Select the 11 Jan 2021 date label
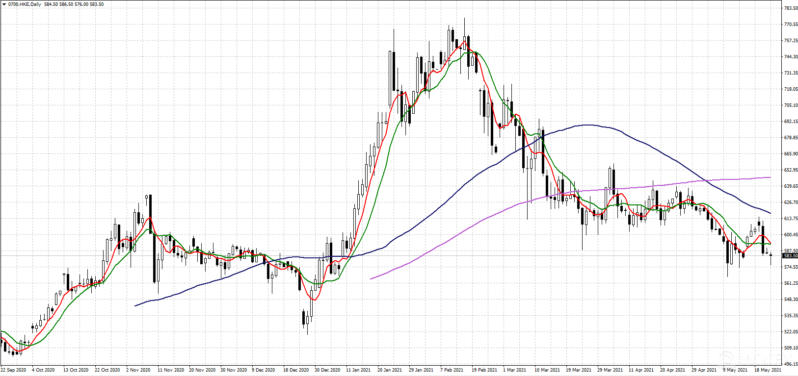Image resolution: width=798 pixels, height=376 pixels. click(358, 370)
